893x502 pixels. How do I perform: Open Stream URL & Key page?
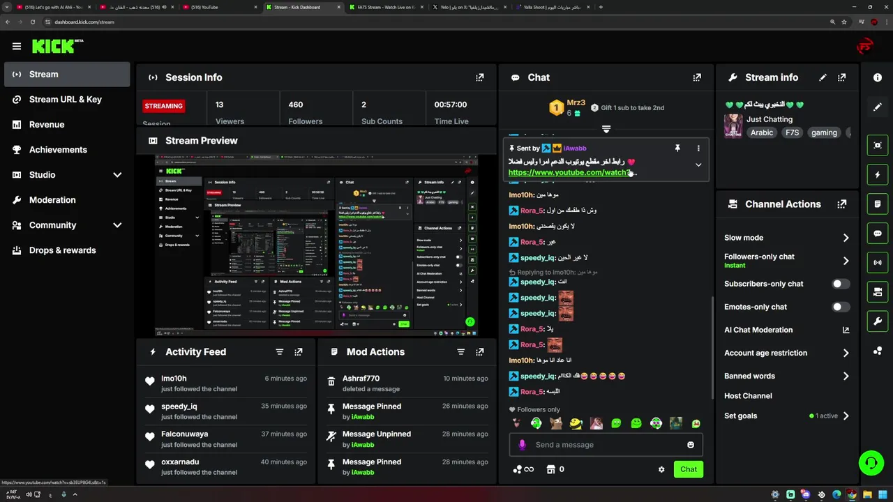[x=67, y=99]
